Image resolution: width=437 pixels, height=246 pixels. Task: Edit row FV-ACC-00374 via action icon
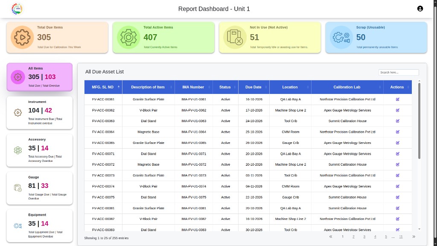[x=398, y=186]
